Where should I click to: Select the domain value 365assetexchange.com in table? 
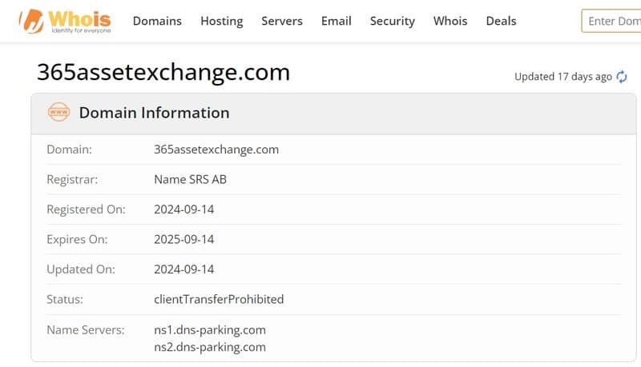coord(216,150)
